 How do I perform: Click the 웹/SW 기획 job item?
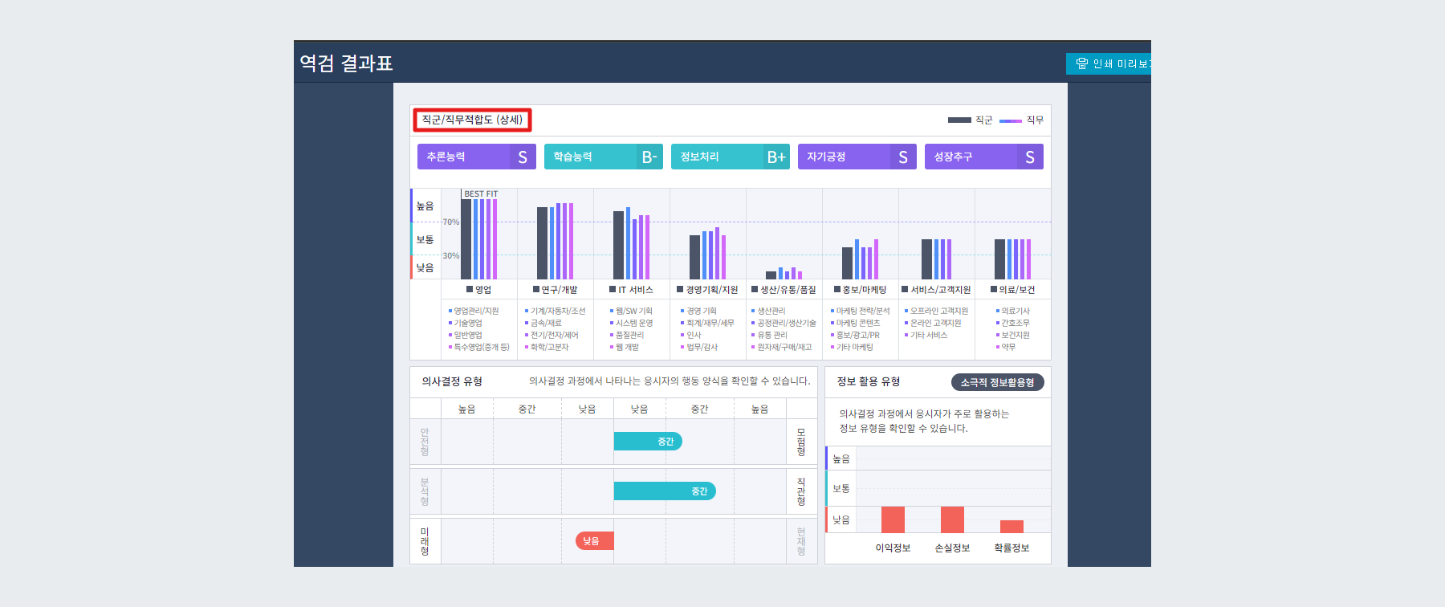coord(631,311)
